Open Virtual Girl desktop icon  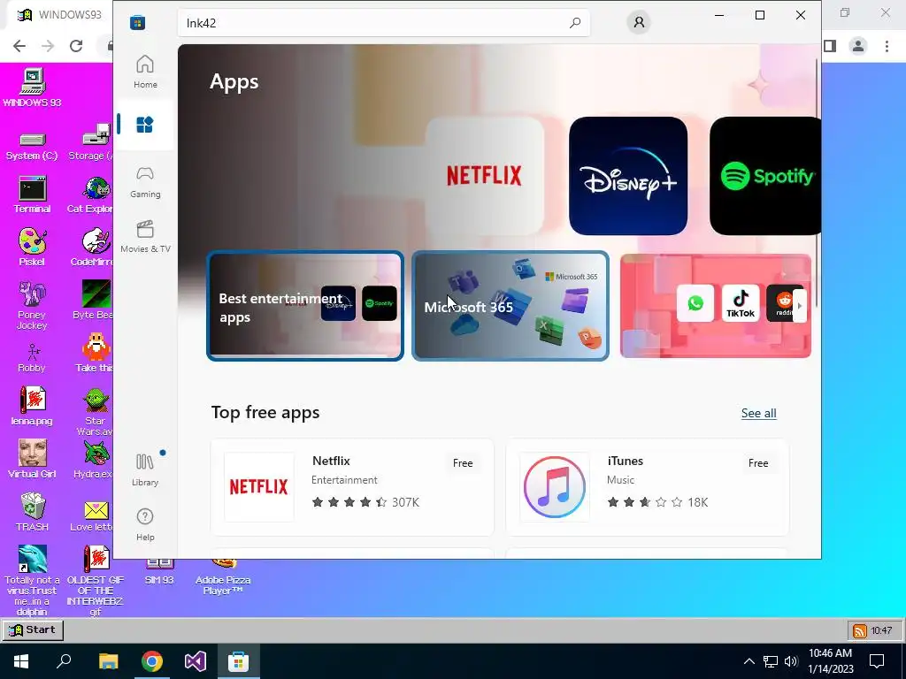tap(32, 459)
